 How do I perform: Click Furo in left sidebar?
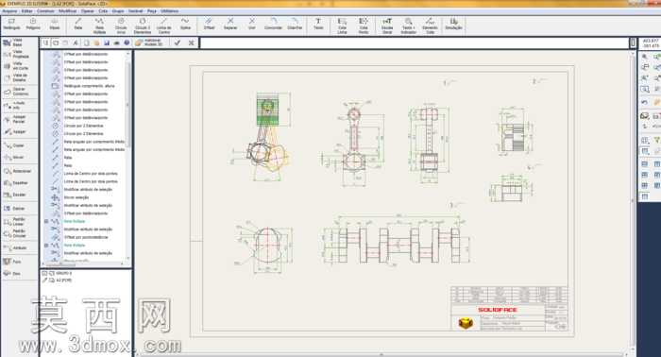pyautogui.click(x=12, y=262)
